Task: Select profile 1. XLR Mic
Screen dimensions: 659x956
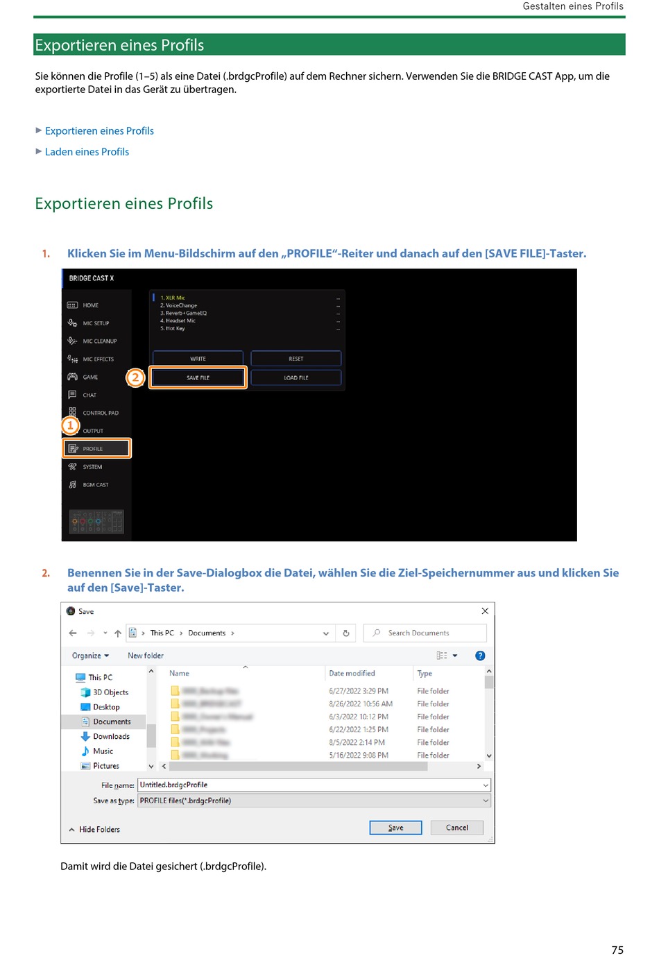Action: tap(173, 298)
